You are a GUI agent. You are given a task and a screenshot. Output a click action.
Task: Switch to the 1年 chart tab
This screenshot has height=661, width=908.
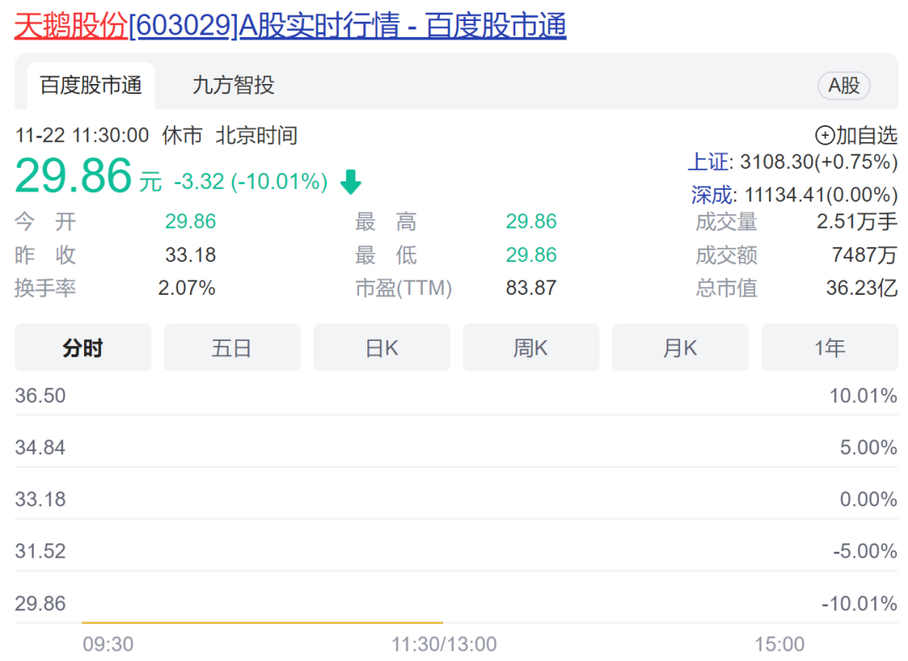tap(830, 348)
